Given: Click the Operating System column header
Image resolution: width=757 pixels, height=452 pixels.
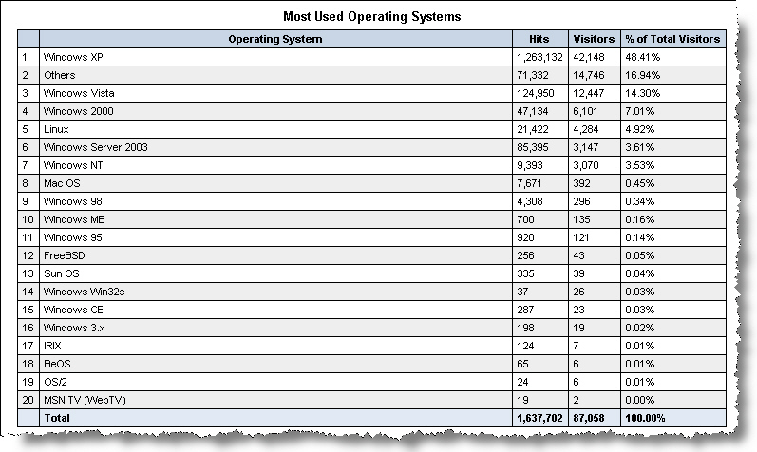Looking at the screenshot, I should pyautogui.click(x=275, y=39).
